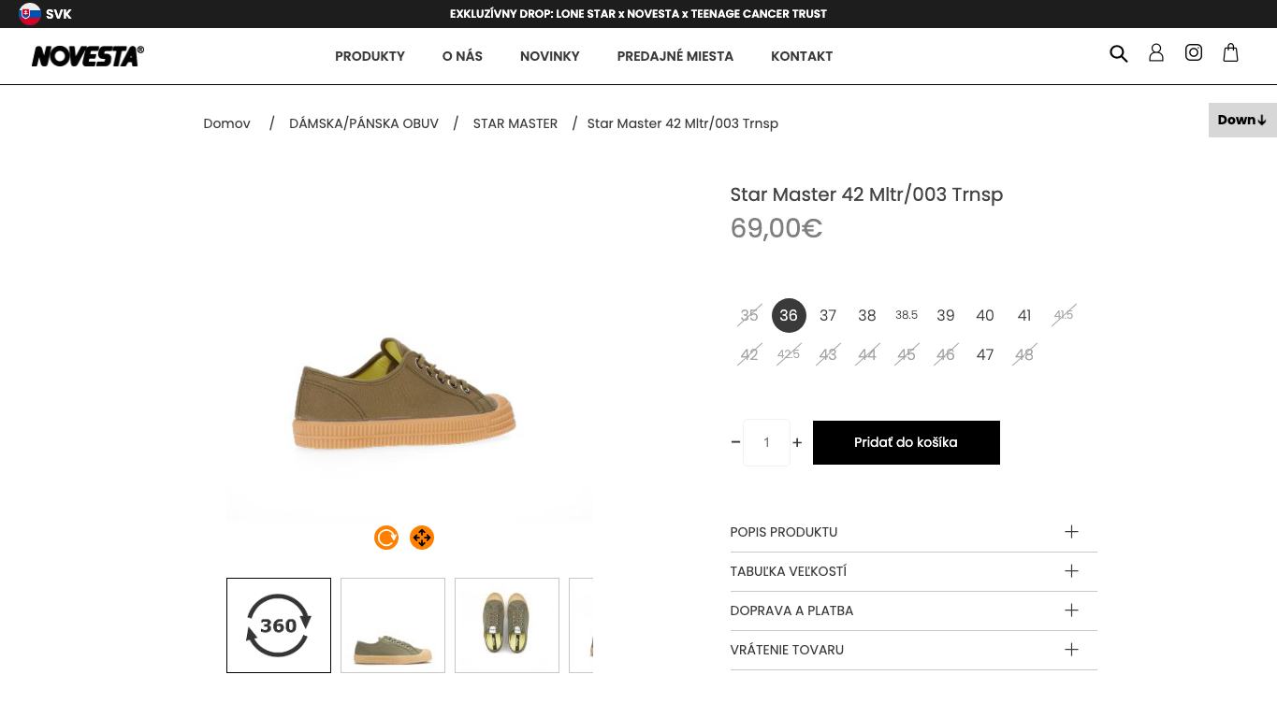Click the orange rotate 360 view icon

click(x=386, y=538)
